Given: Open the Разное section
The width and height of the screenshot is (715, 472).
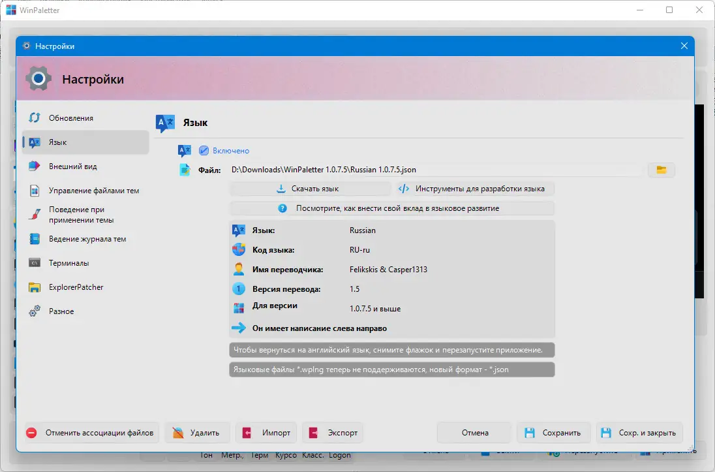Looking at the screenshot, I should 85,311.
